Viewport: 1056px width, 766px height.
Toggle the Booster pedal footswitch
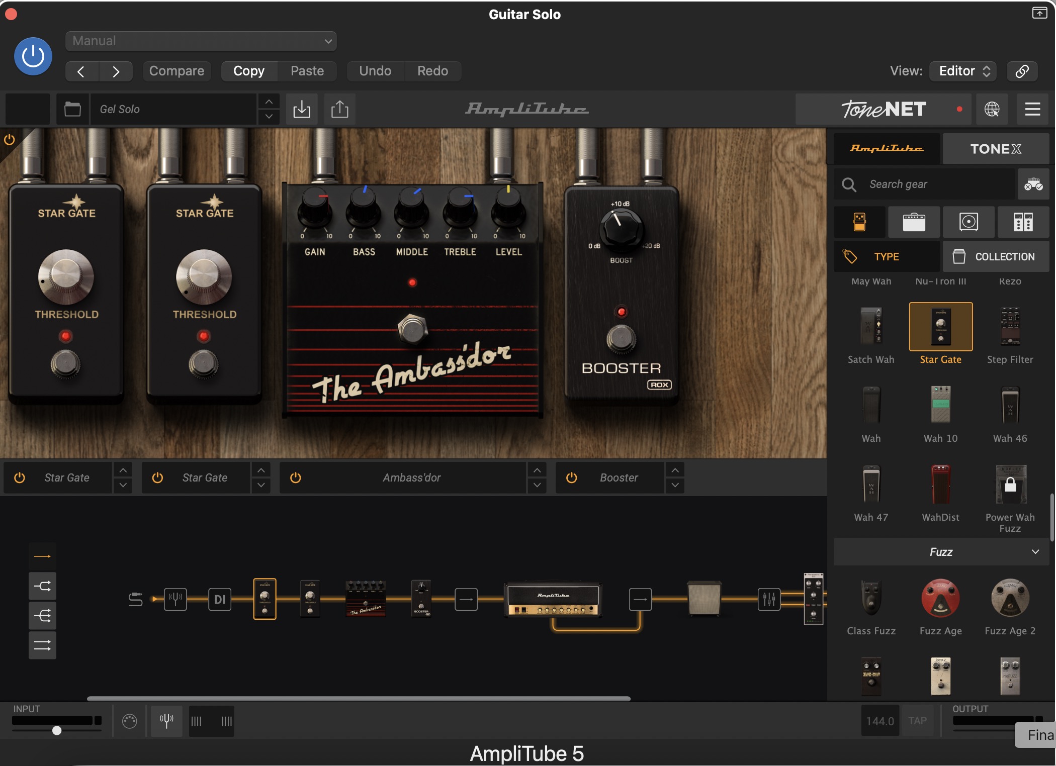pos(621,338)
